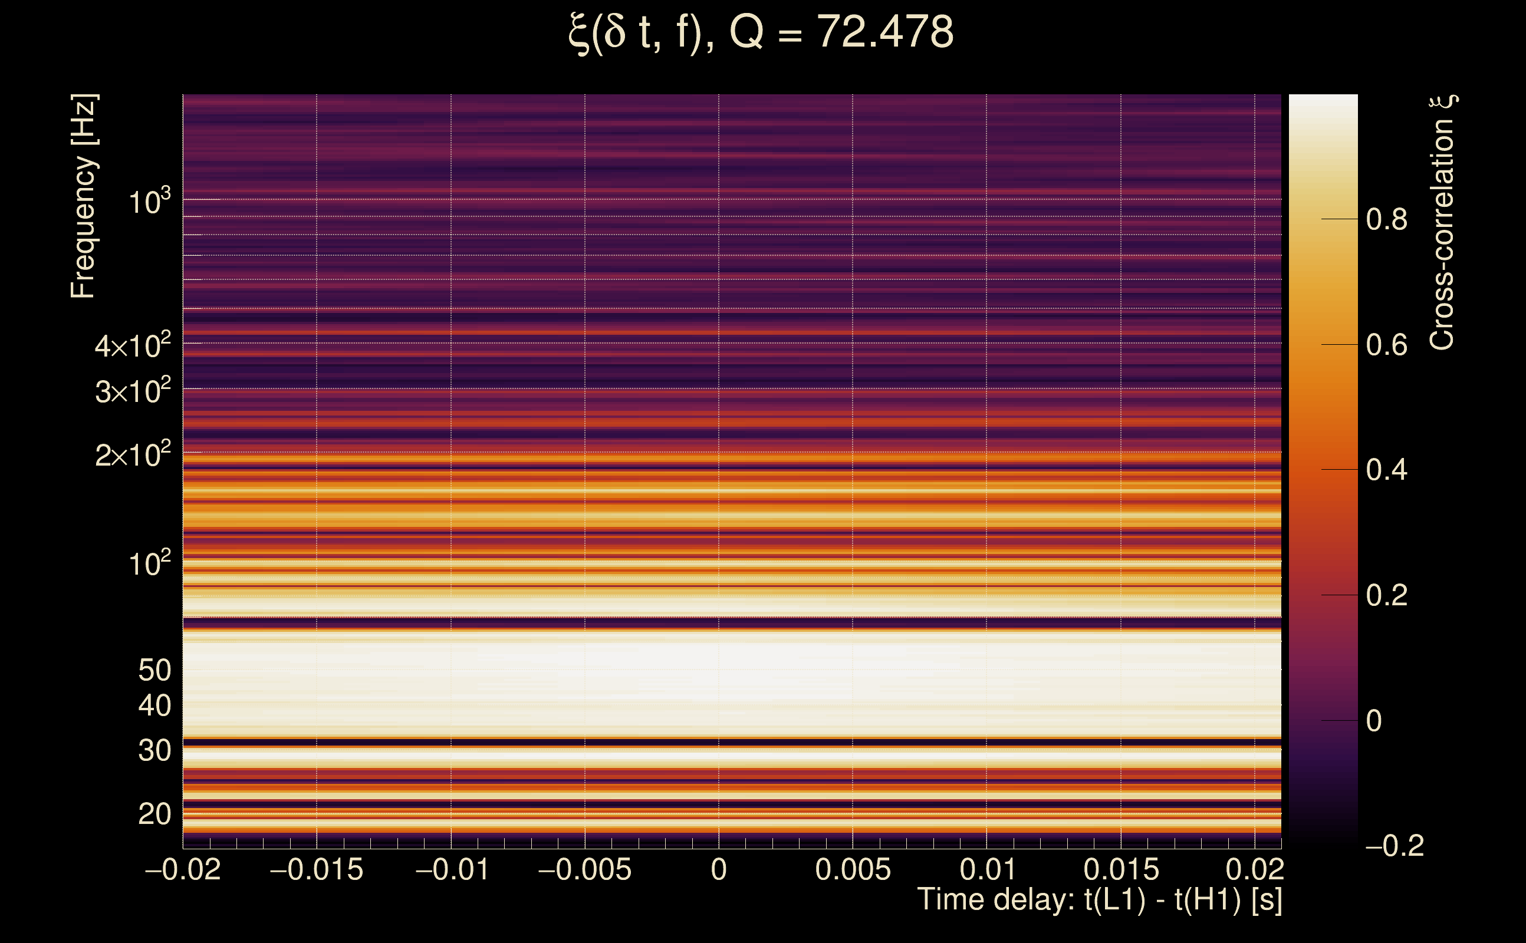Click the 0.6 tick label on the colorbar

pyautogui.click(x=1386, y=345)
